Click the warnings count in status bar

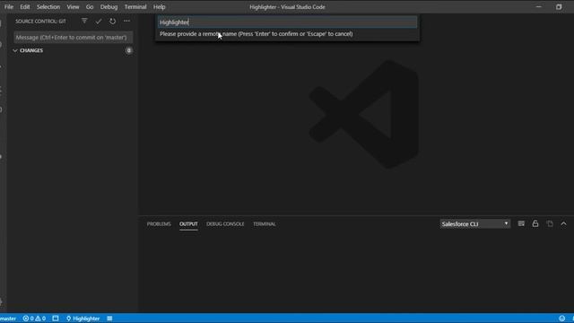40,319
